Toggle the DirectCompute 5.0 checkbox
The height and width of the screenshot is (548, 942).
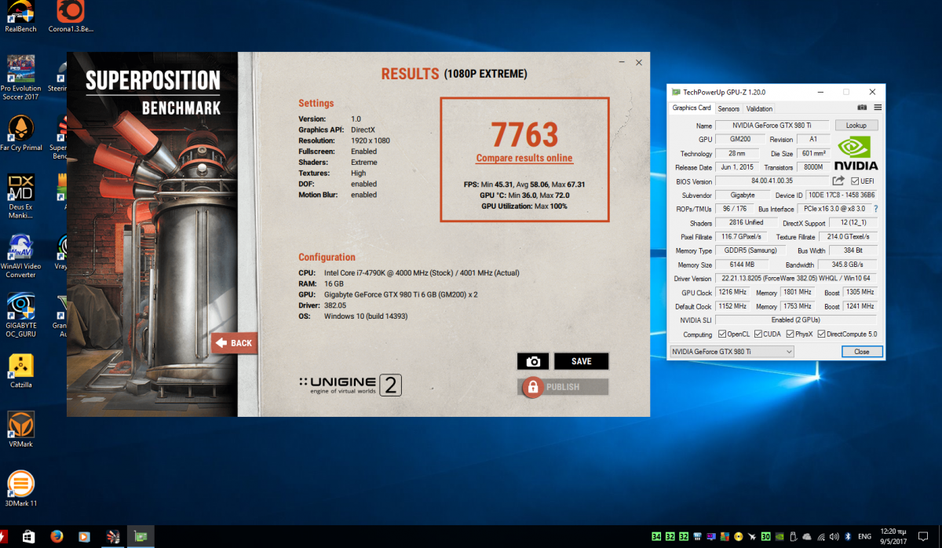tap(822, 334)
